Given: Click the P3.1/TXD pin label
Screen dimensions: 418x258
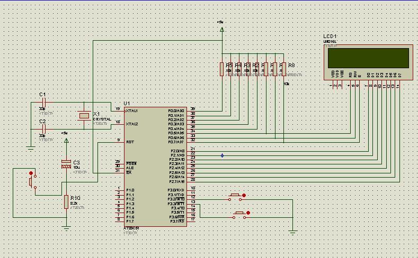Looking at the screenshot, I should pyautogui.click(x=176, y=195).
